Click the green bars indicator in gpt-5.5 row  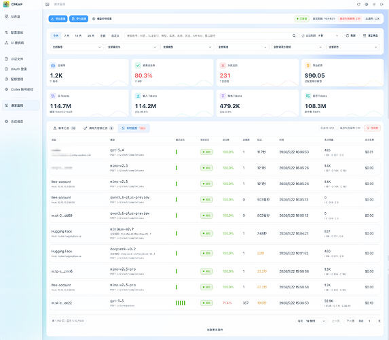181,303
